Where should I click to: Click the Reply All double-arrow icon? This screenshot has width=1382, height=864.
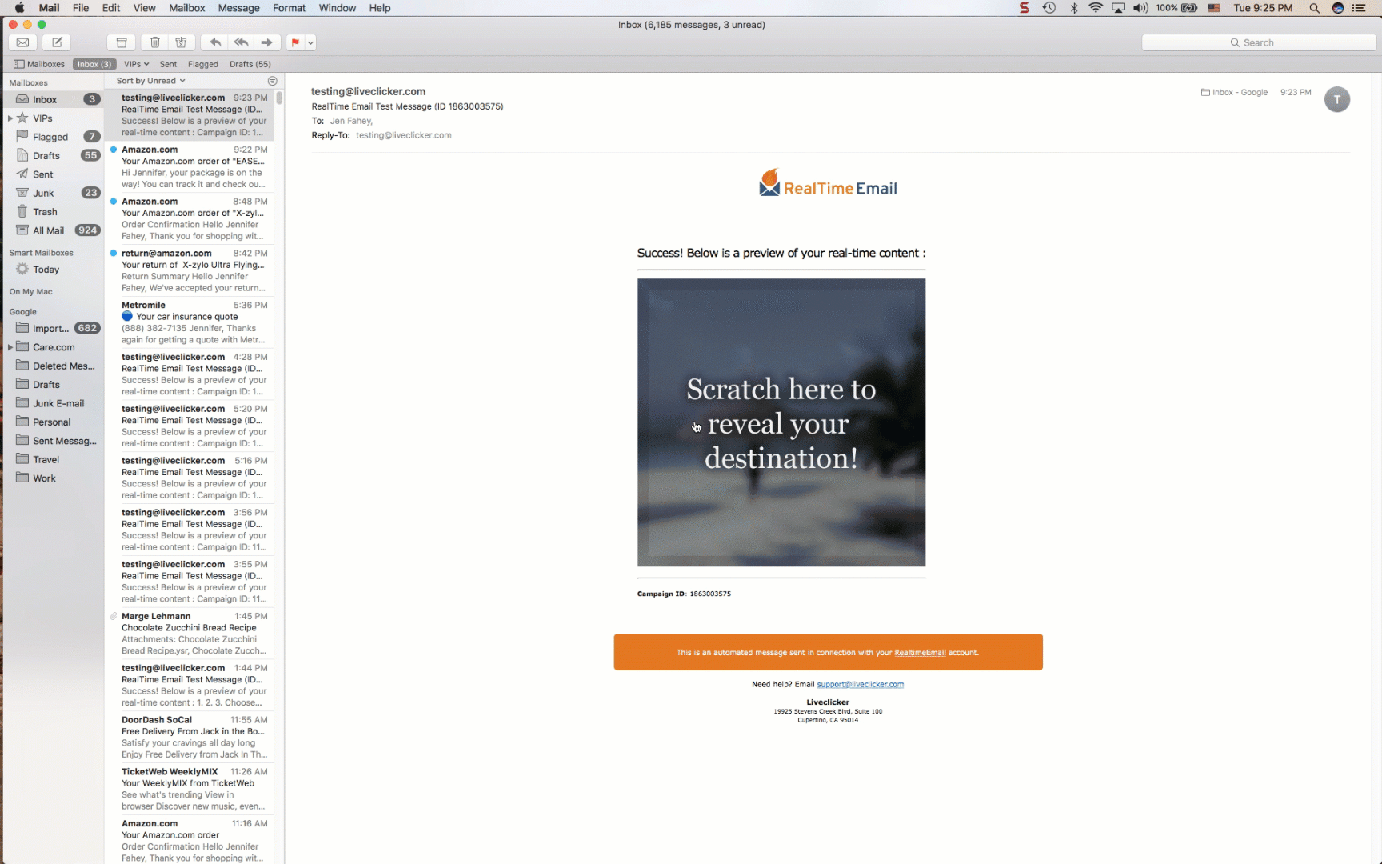click(241, 42)
